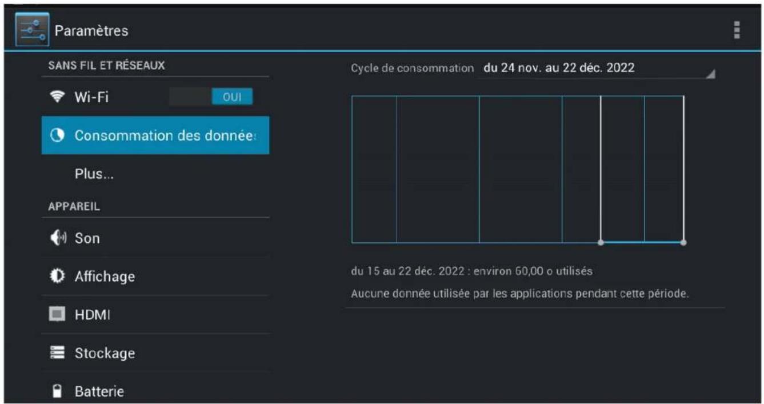Viewport: 764px width, 404px height.
Task: Click the SANS FIL ET RÉSEAUX header
Action: pos(106,65)
